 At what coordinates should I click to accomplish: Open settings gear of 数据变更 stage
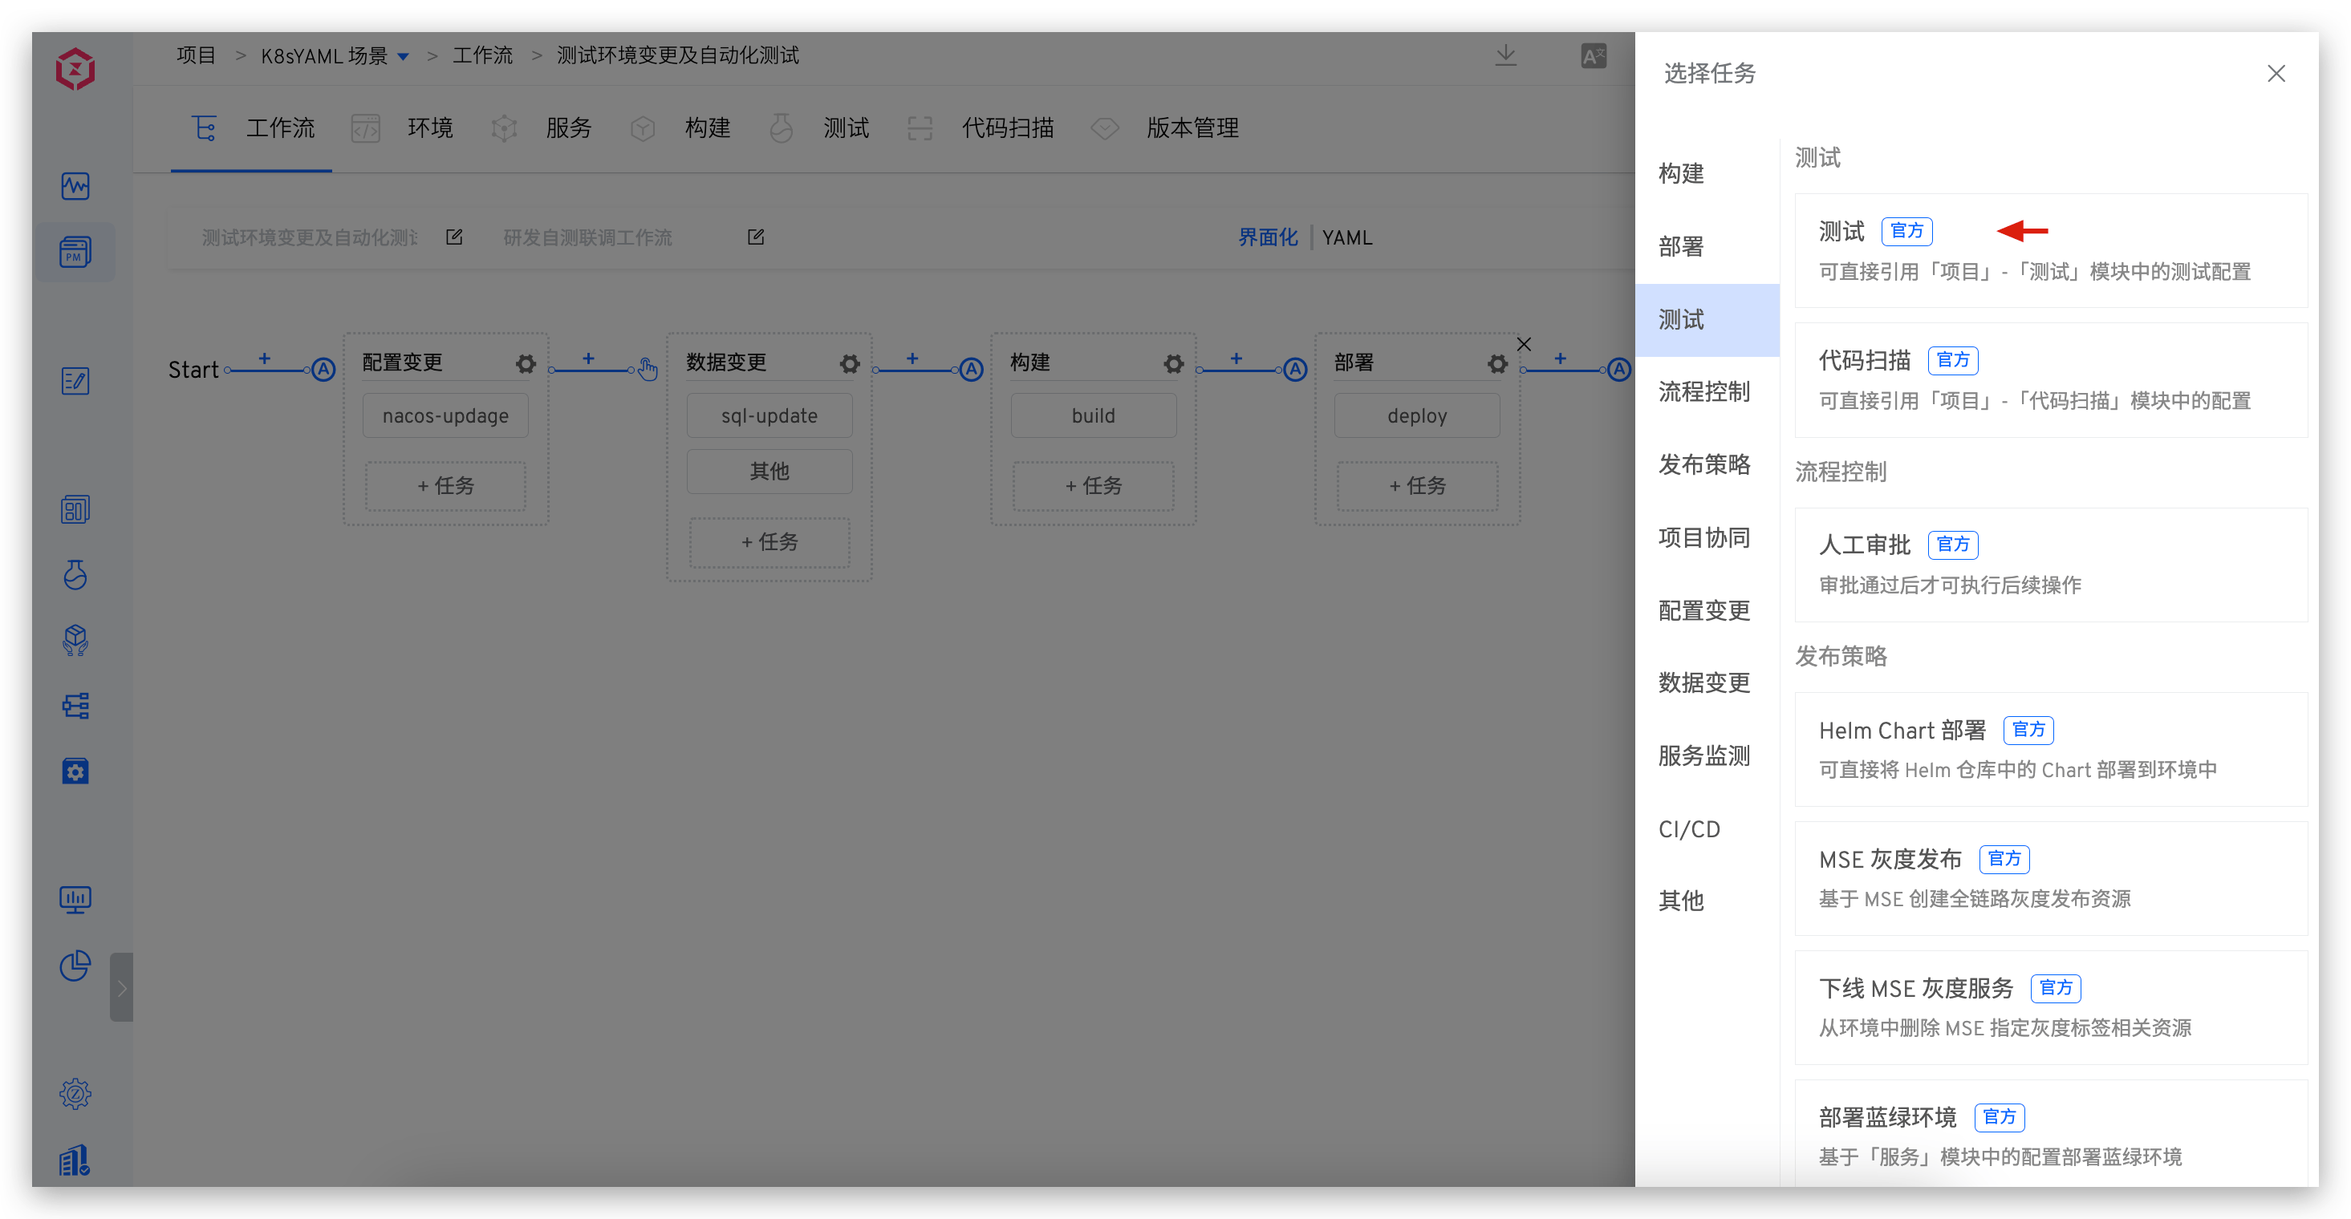pyautogui.click(x=850, y=363)
